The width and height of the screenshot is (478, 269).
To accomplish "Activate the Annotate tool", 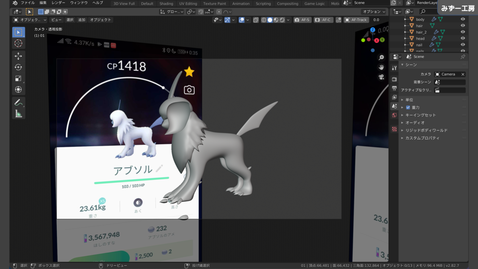I will pyautogui.click(x=18, y=102).
